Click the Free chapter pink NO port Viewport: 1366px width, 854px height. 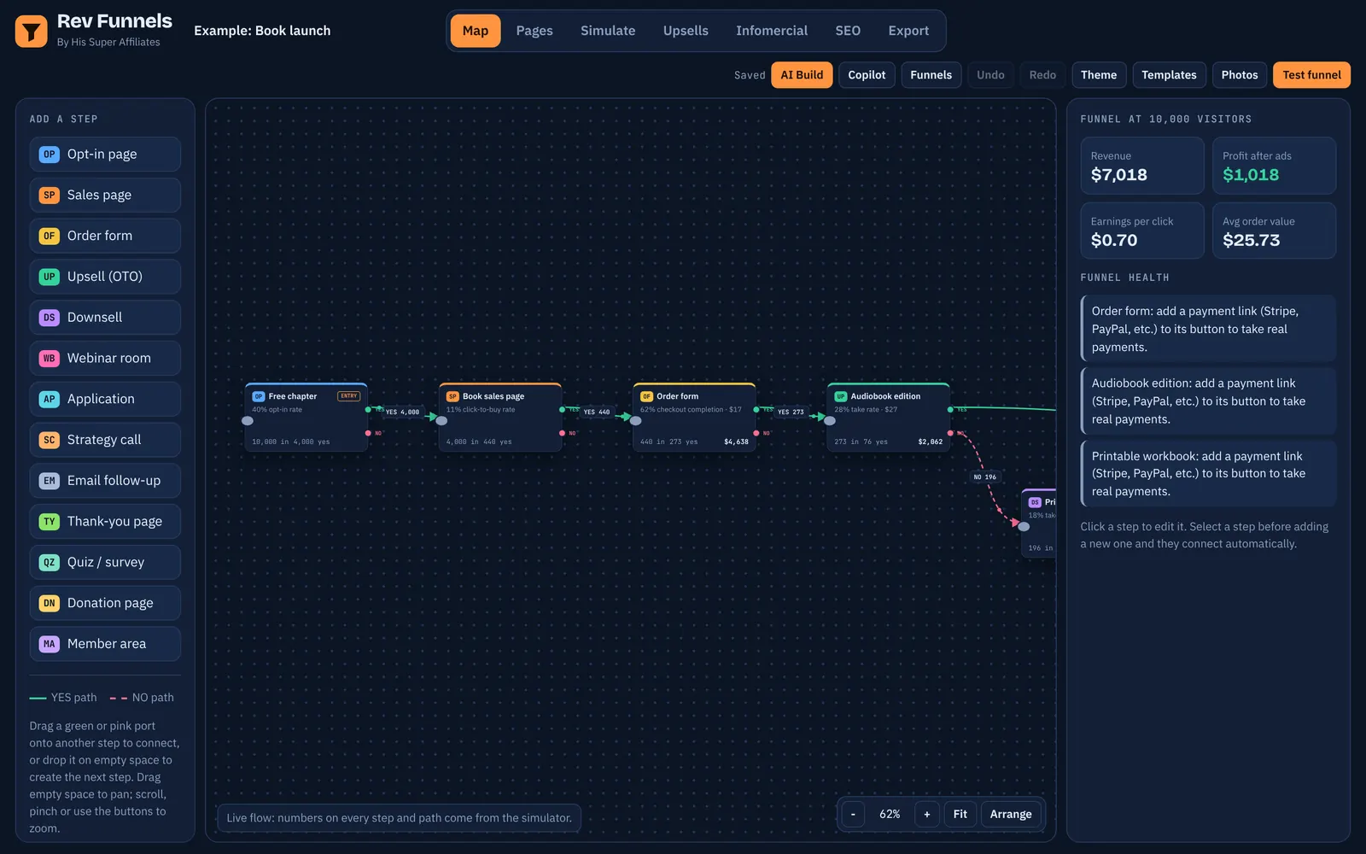pos(368,433)
